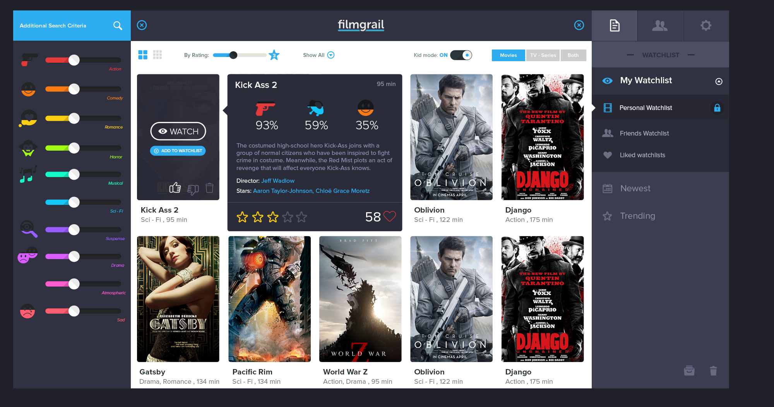Screen dimensions: 774x407
Task: Click the Sad face genre icon
Action: 27,311
